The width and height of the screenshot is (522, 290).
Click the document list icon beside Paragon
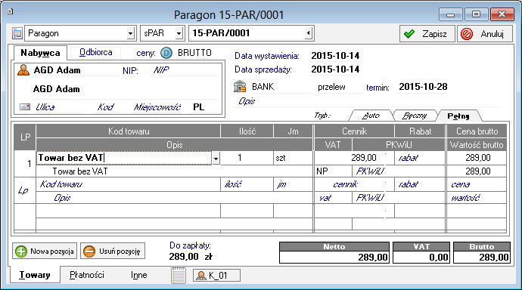click(x=17, y=33)
